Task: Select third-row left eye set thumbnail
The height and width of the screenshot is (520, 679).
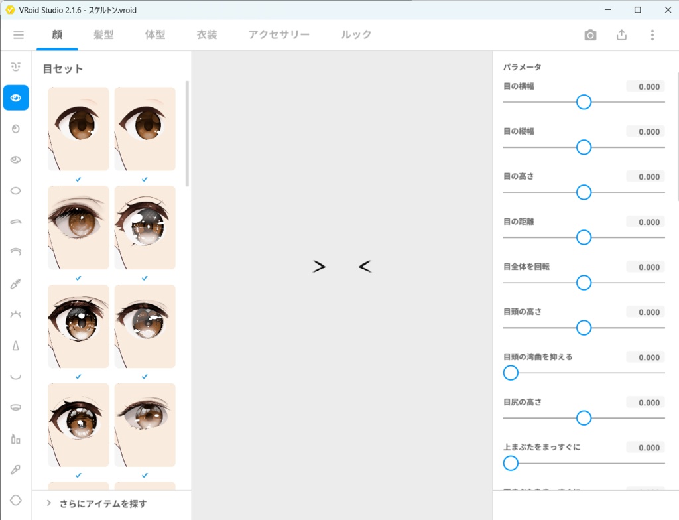Action: point(78,326)
